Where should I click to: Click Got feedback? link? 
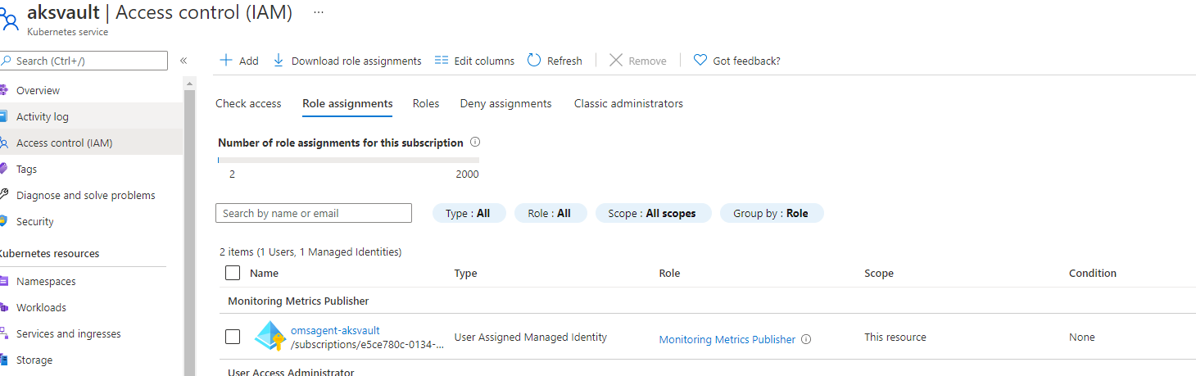(736, 61)
